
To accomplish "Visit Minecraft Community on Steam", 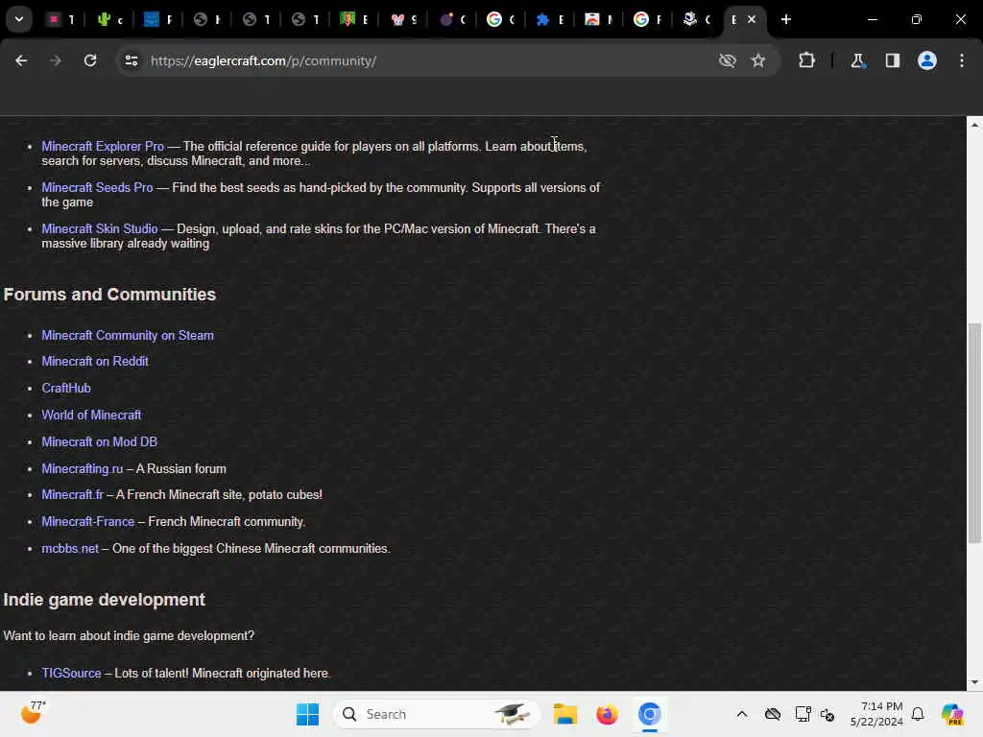I will click(128, 335).
